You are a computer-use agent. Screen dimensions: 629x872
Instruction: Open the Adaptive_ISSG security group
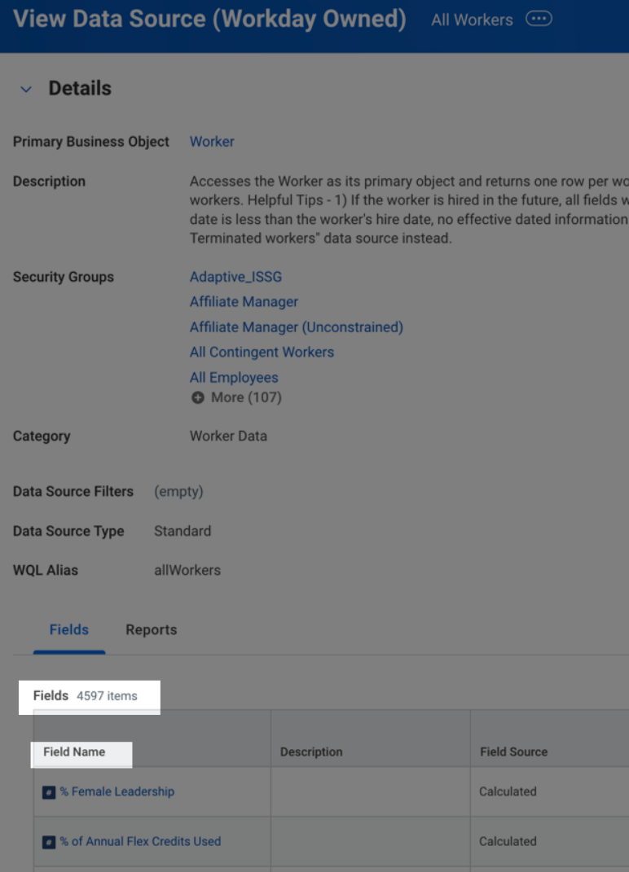tap(235, 277)
